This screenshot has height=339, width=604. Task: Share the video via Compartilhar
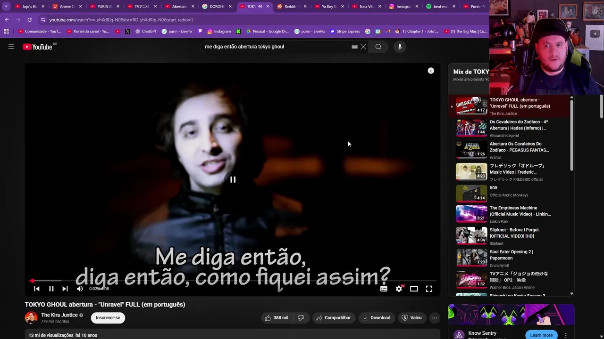[333, 318]
